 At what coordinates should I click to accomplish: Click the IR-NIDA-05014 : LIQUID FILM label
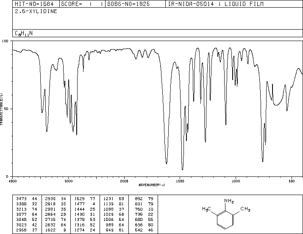(x=216, y=4)
